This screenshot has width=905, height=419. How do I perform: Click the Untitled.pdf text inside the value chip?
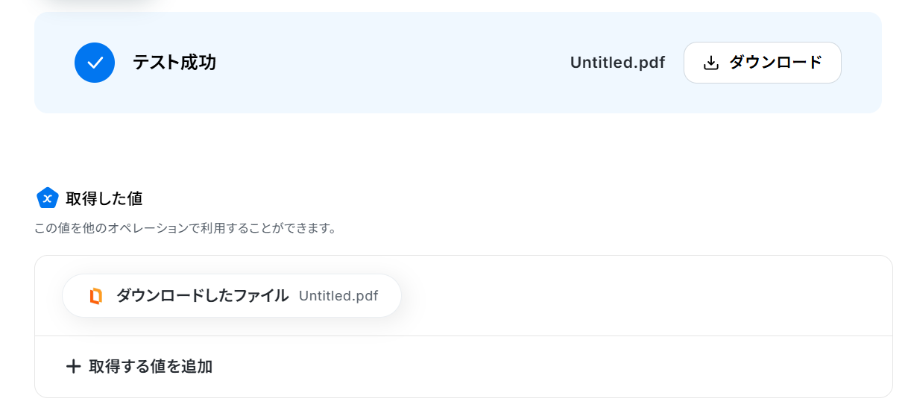coord(338,296)
